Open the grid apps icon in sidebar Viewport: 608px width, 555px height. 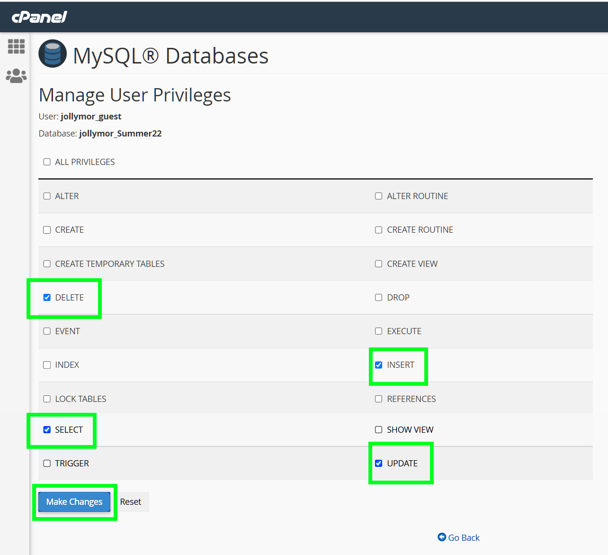coord(16,46)
